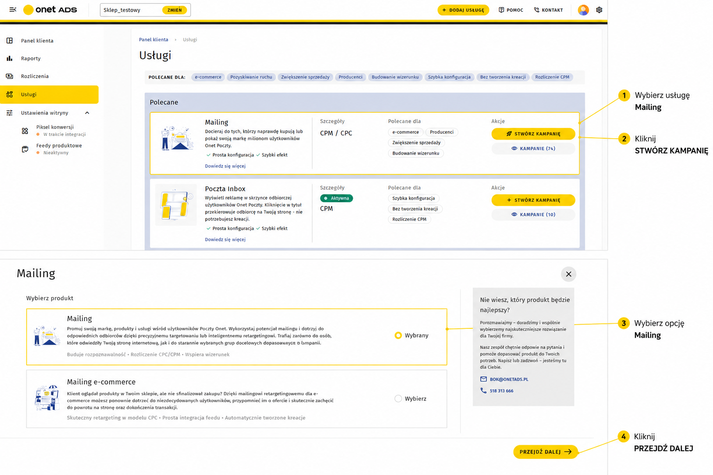Click the Mailing e-commerce product illustration
The image size is (713, 475).
(x=47, y=398)
